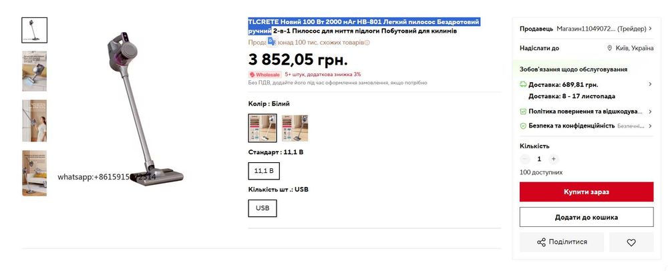Click the location pin icon near Київ
The width and height of the screenshot is (668, 271).
(x=610, y=48)
